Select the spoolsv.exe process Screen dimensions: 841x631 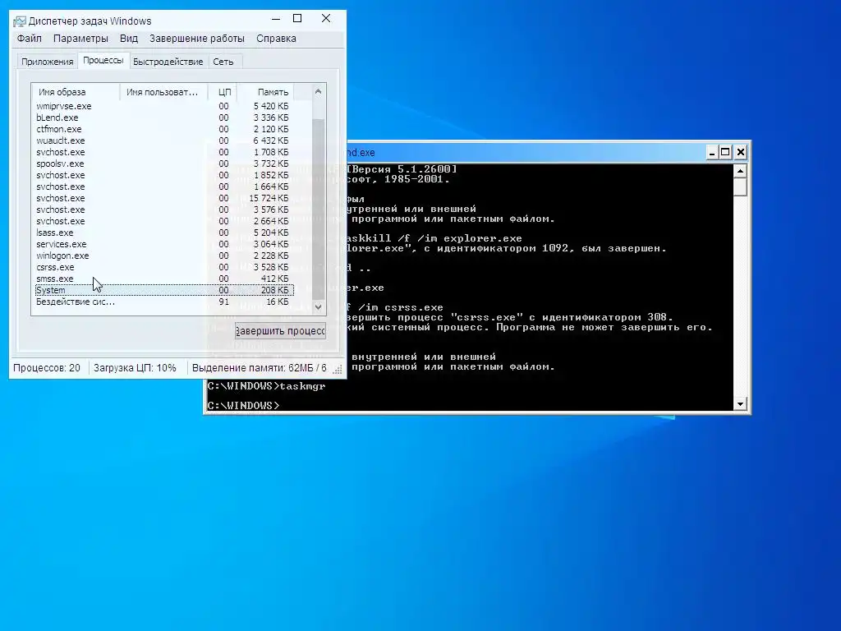[x=163, y=164]
